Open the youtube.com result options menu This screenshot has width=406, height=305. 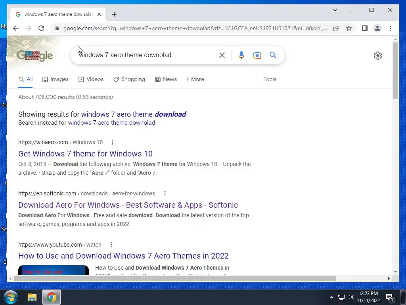[111, 245]
